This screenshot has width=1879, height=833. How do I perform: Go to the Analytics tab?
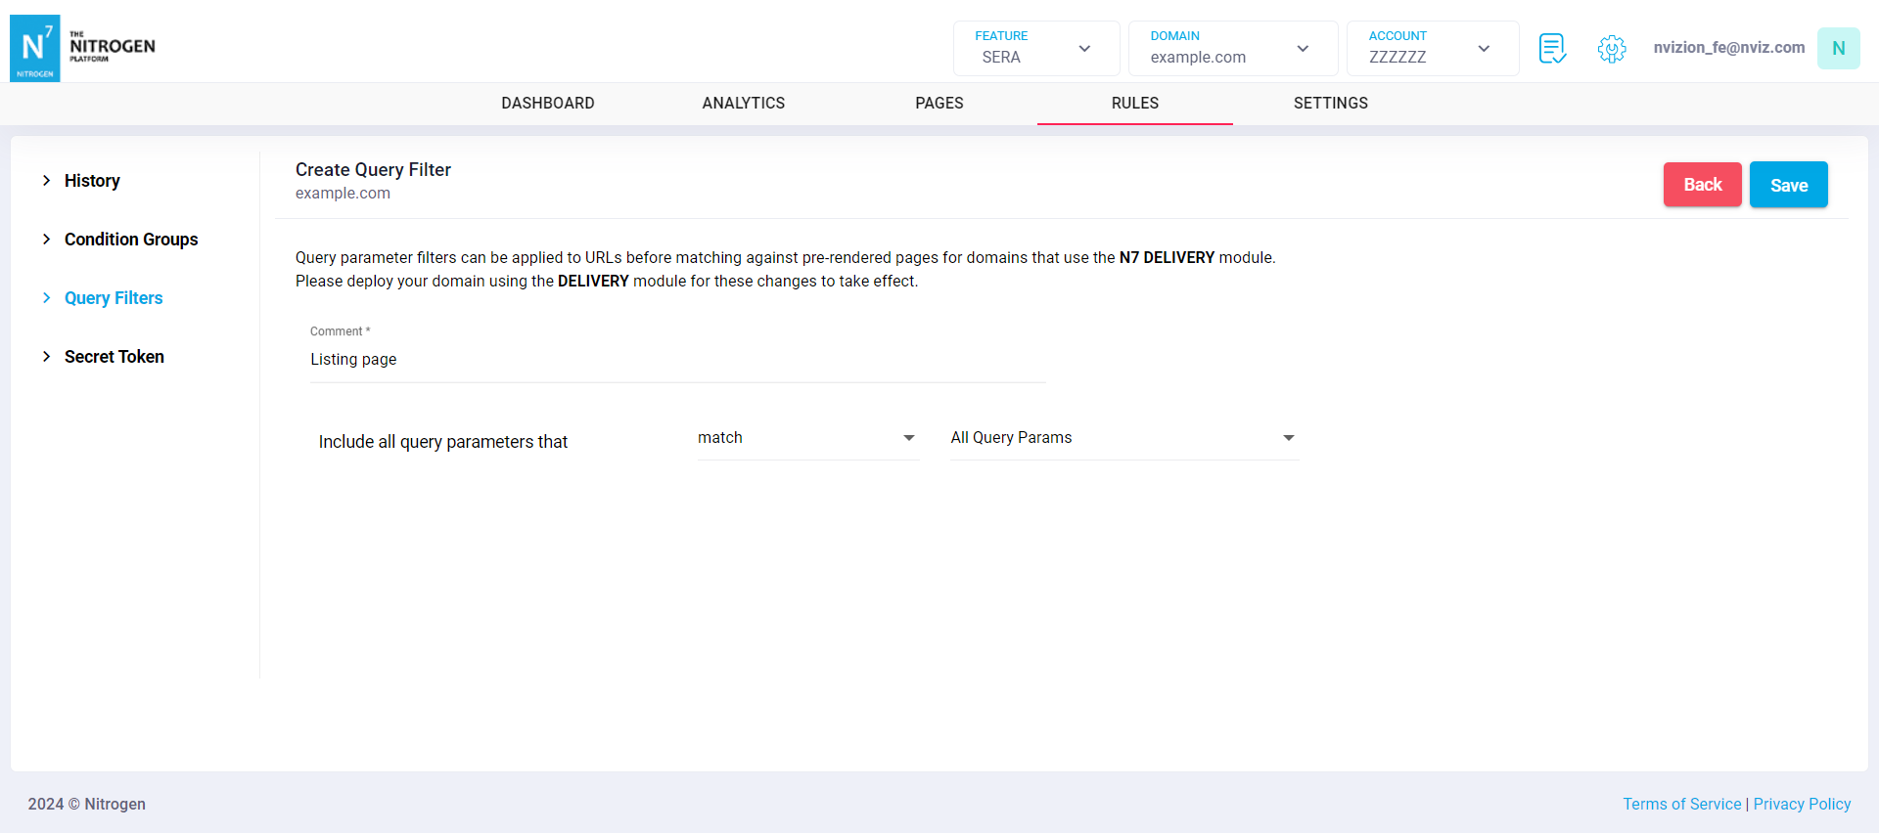744,104
